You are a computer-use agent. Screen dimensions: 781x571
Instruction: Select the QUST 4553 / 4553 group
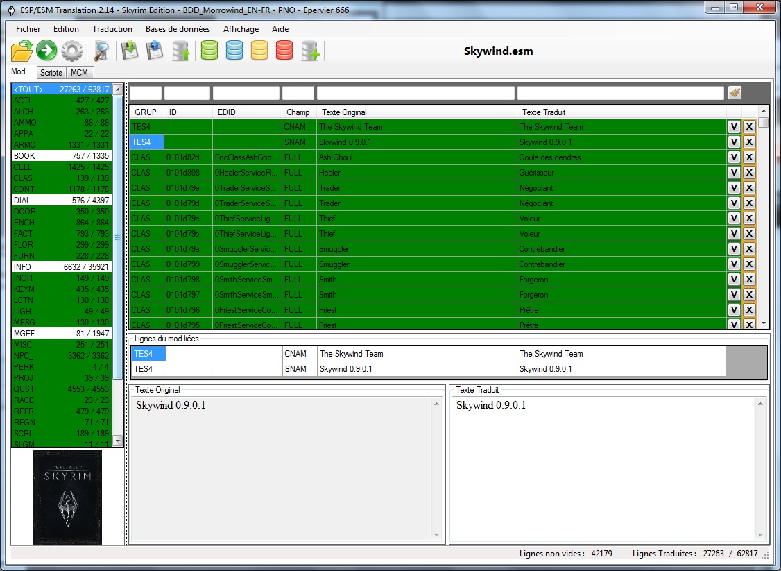[x=61, y=389]
